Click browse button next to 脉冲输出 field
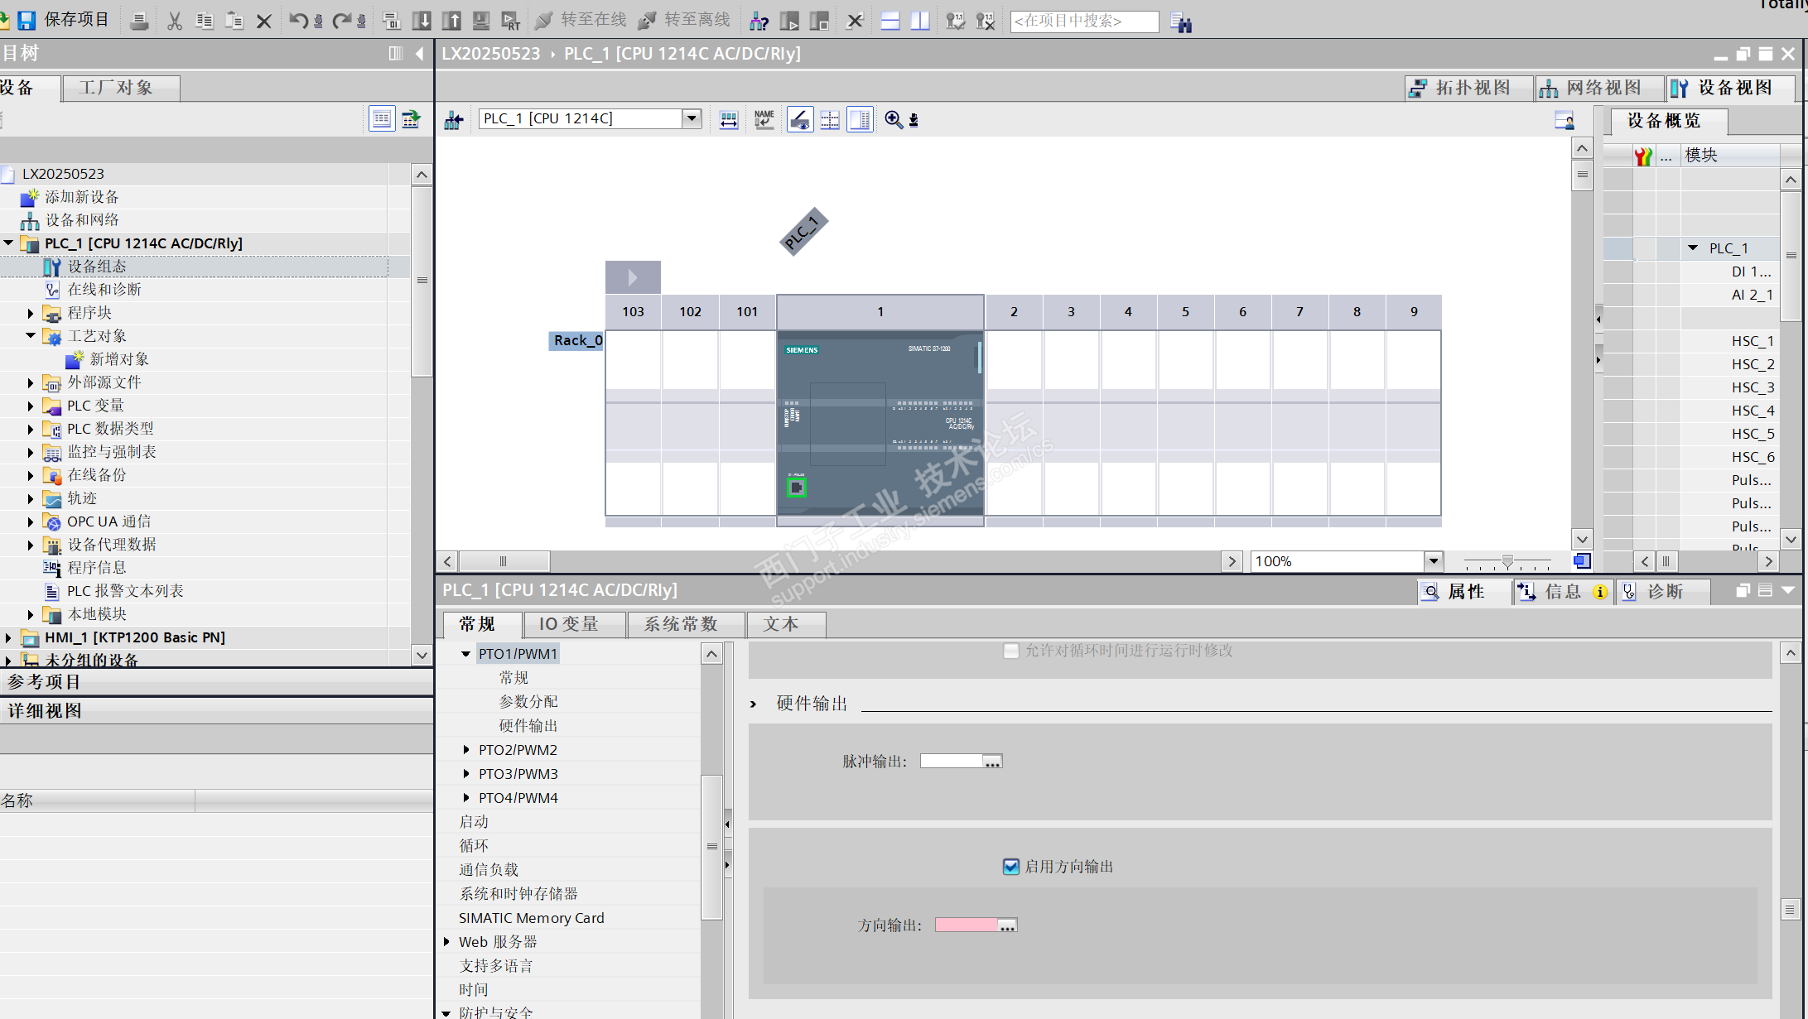The image size is (1808, 1019). (x=992, y=762)
